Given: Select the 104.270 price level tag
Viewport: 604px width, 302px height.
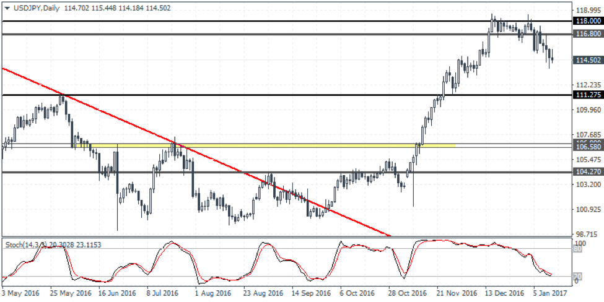Looking at the screenshot, I should coord(586,172).
